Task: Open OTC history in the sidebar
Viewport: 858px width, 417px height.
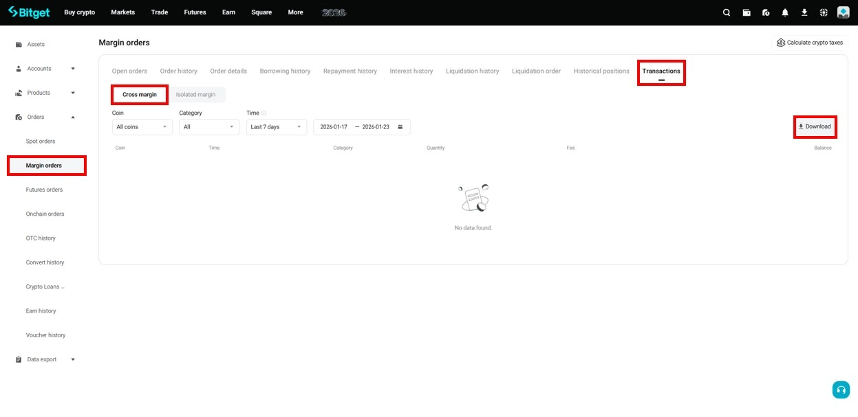Action: coord(41,238)
